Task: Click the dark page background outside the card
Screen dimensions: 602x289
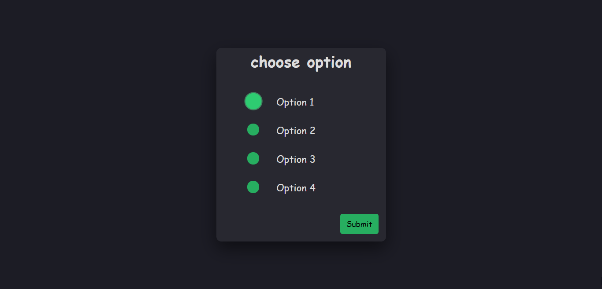Action: coord(88,145)
